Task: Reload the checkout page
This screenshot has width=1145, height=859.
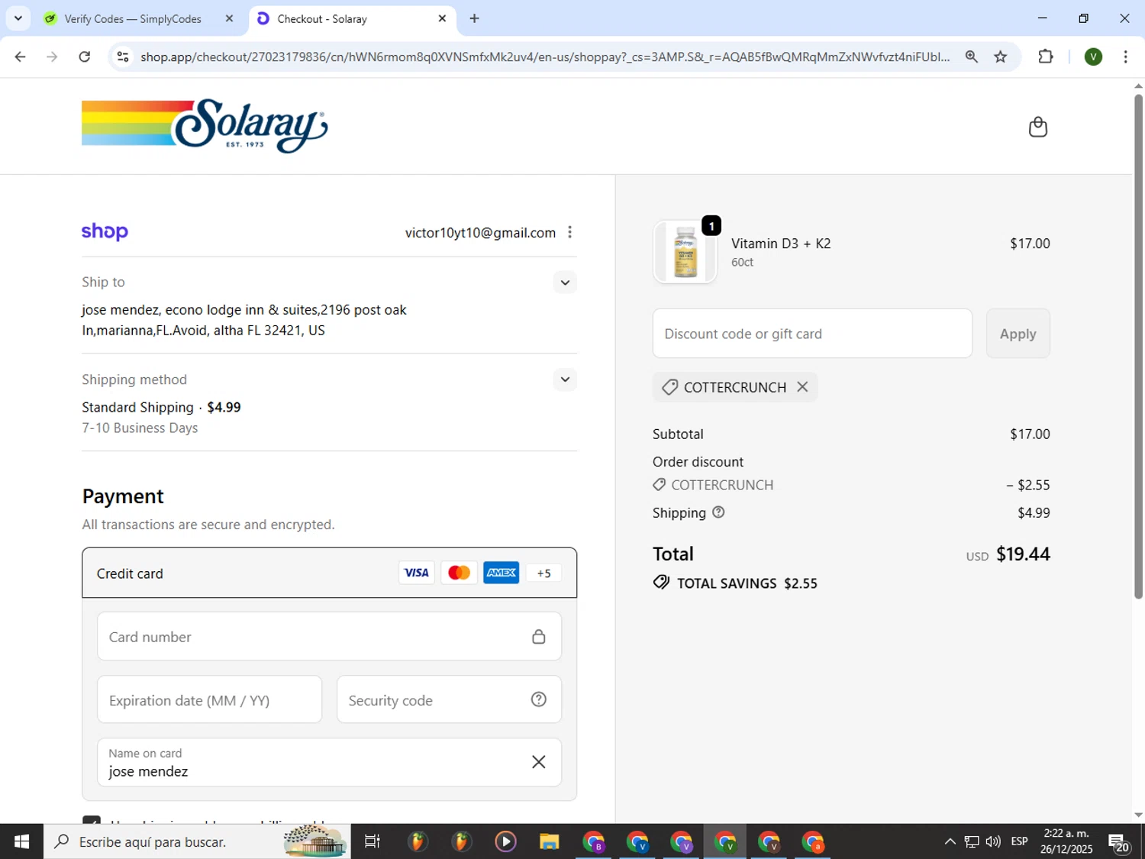Action: (x=85, y=57)
